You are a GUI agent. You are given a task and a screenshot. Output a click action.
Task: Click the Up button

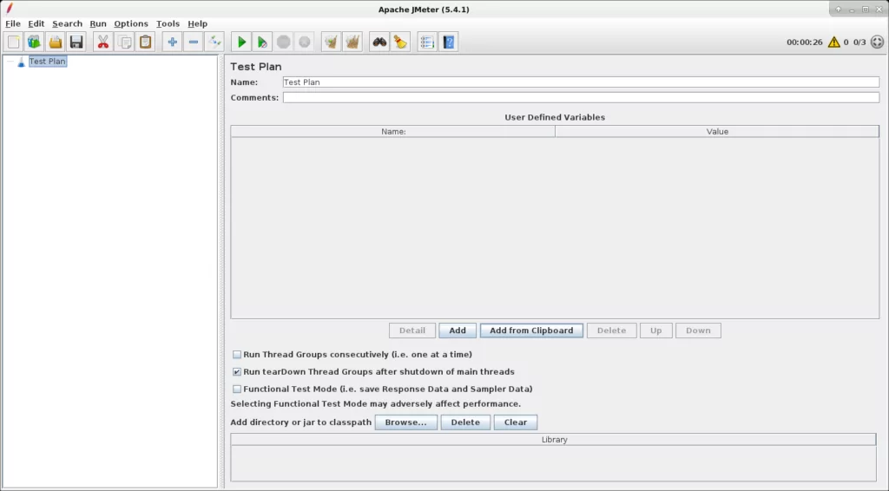[656, 331]
